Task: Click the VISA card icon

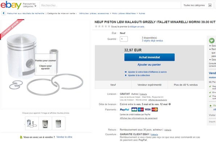Action: (x=147, y=110)
